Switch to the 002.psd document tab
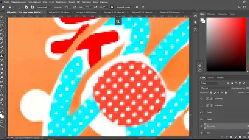The width and height of the screenshot is (249, 140). tap(59, 12)
